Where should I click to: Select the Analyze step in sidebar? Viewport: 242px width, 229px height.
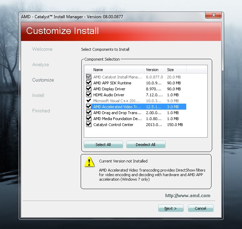tap(41, 64)
